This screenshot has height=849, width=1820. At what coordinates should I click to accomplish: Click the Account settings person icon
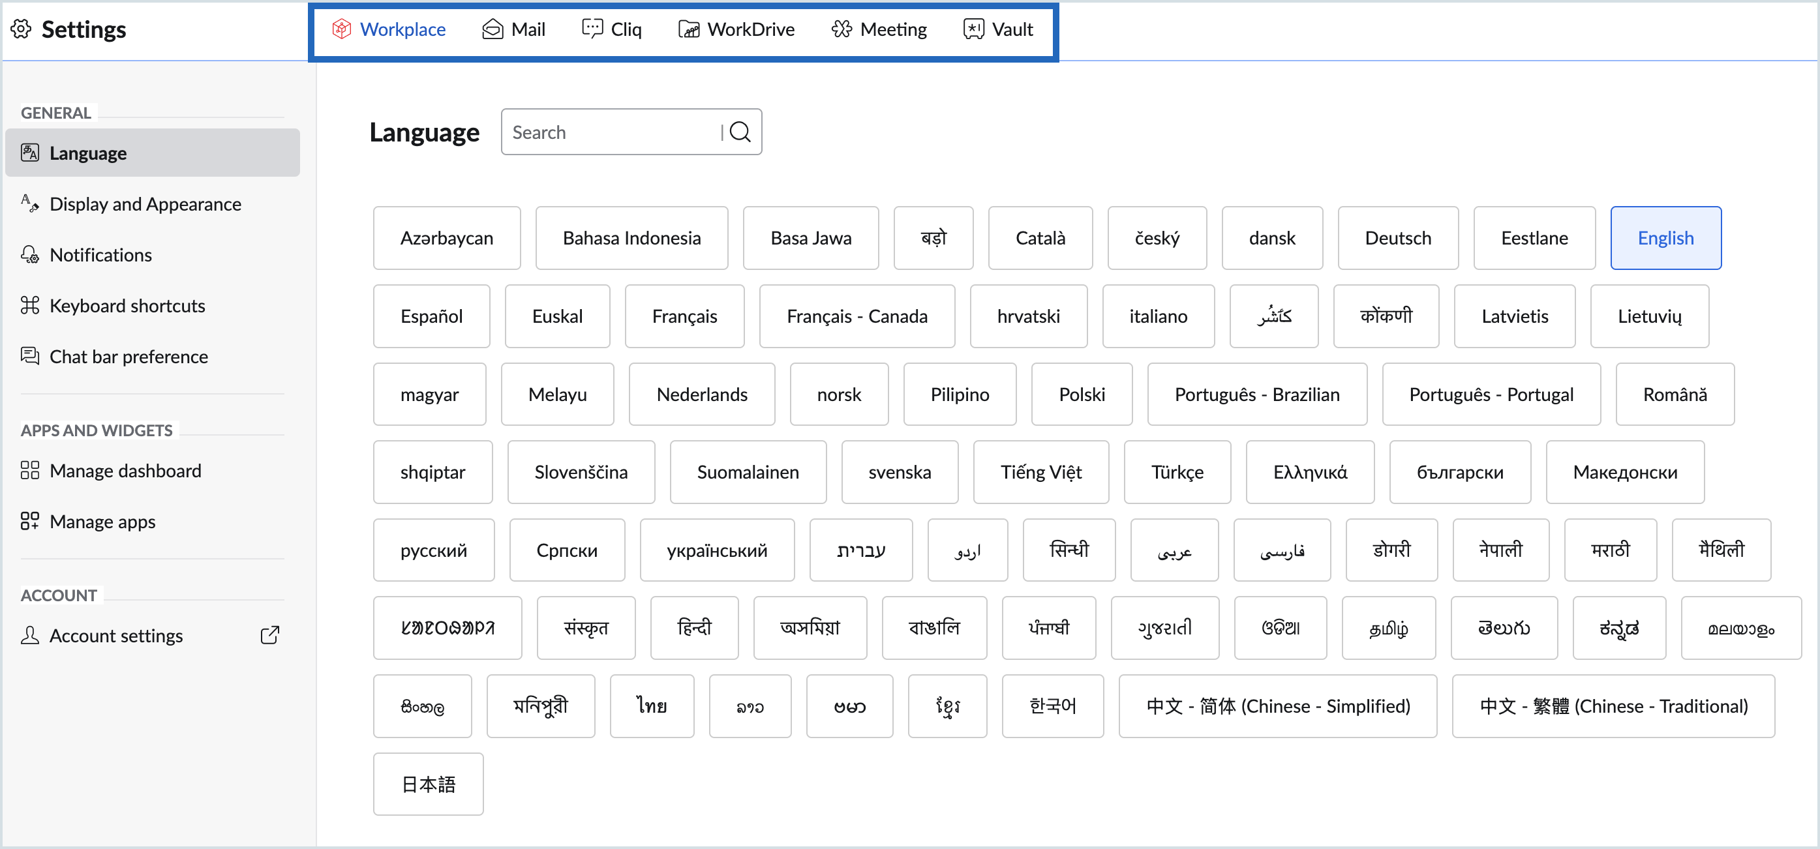pyautogui.click(x=29, y=636)
